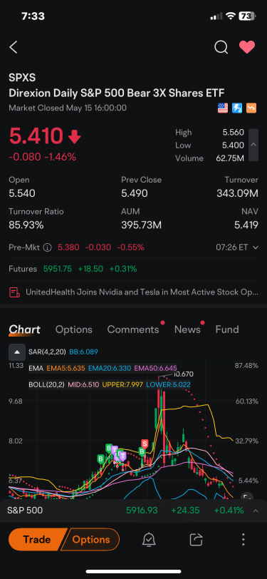This screenshot has height=579, width=267.
Task: Toggle the pink heart favorite icon
Action: pos(247,47)
